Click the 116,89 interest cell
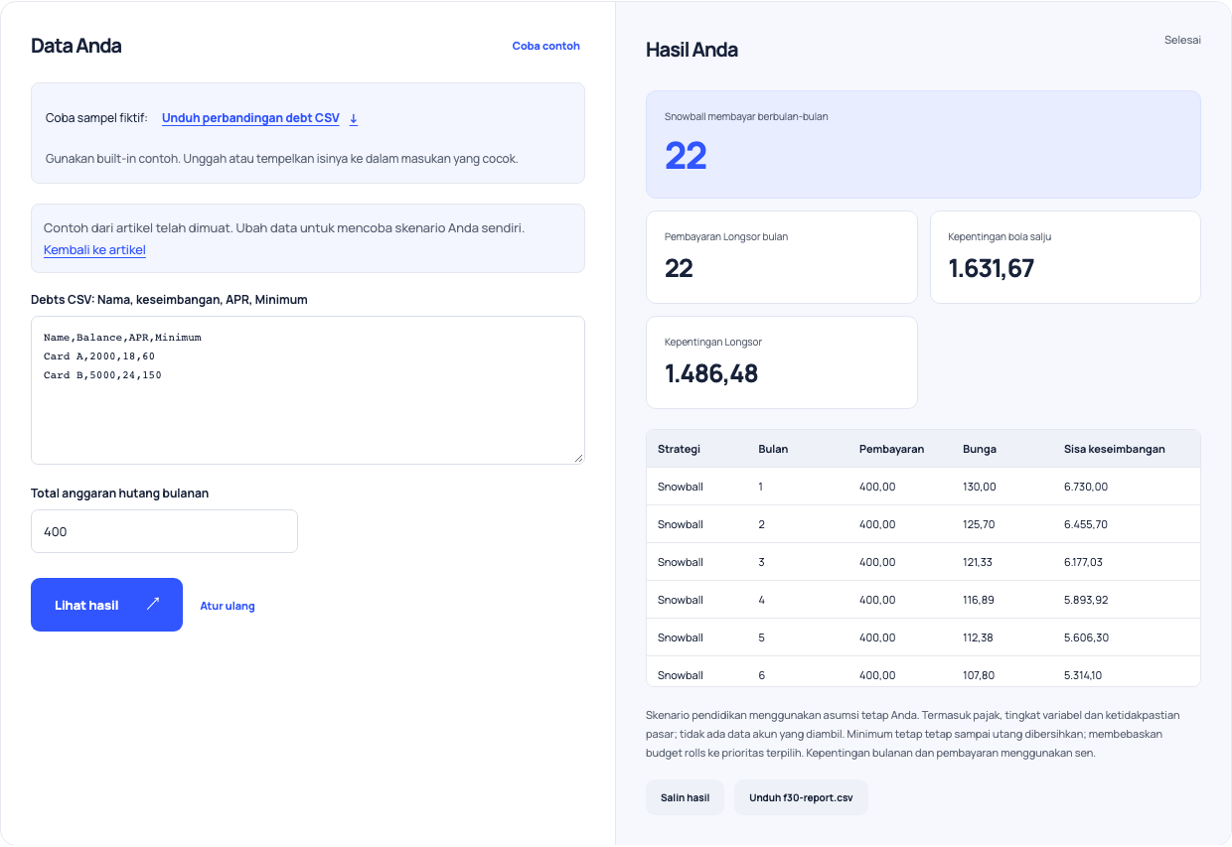The width and height of the screenshot is (1232, 847). (x=979, y=600)
